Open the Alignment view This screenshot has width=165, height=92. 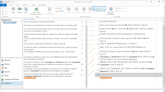coord(12,83)
